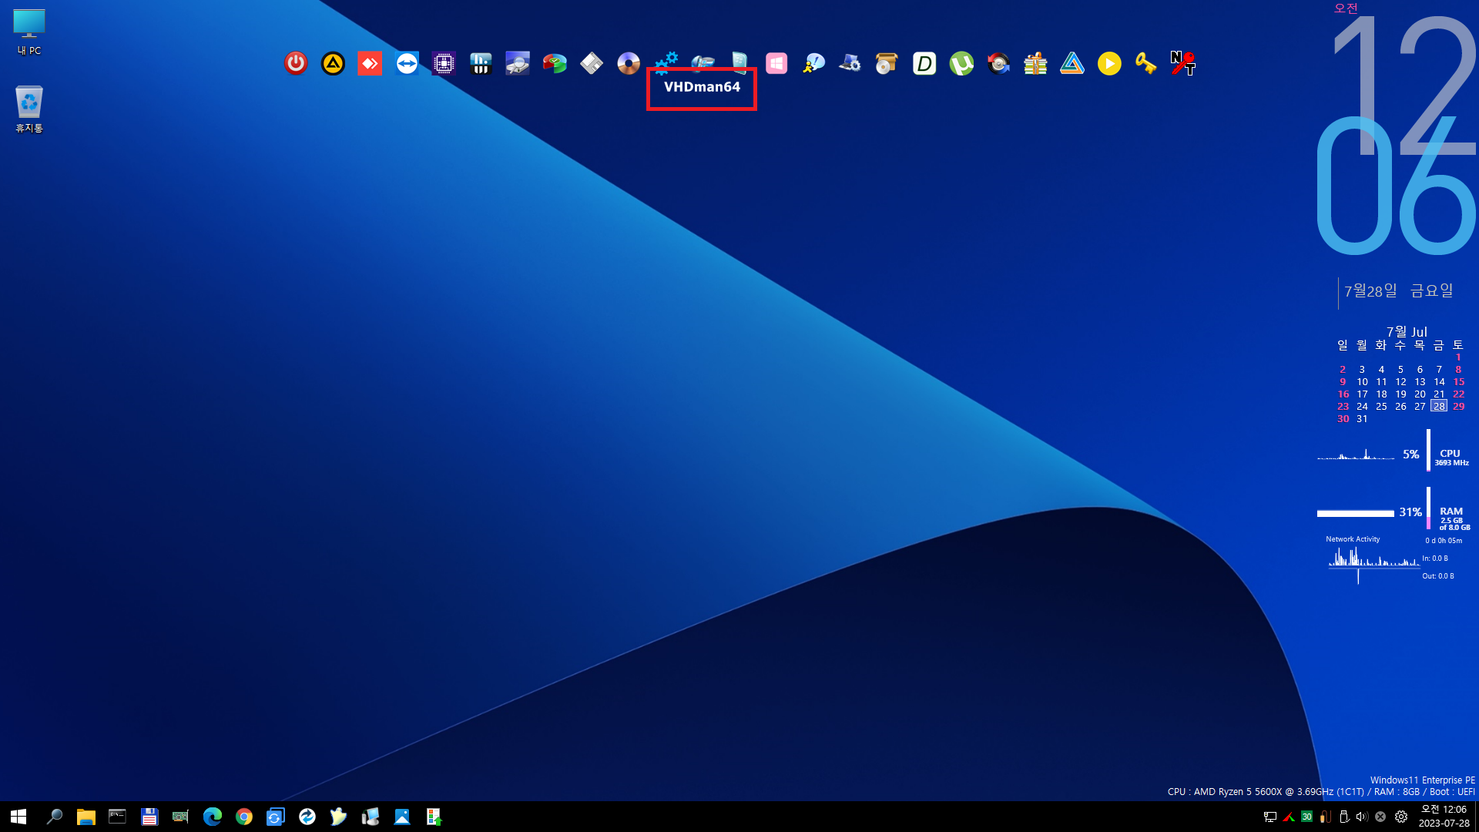This screenshot has width=1479, height=832.
Task: Open the settings gear tray icon
Action: tap(1401, 817)
